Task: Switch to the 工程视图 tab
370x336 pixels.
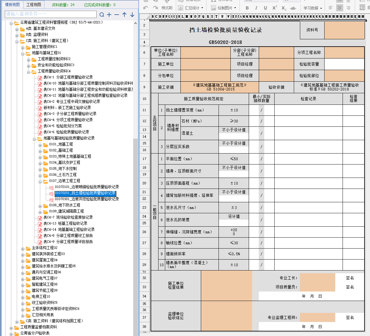Action: pyautogui.click(x=34, y=5)
